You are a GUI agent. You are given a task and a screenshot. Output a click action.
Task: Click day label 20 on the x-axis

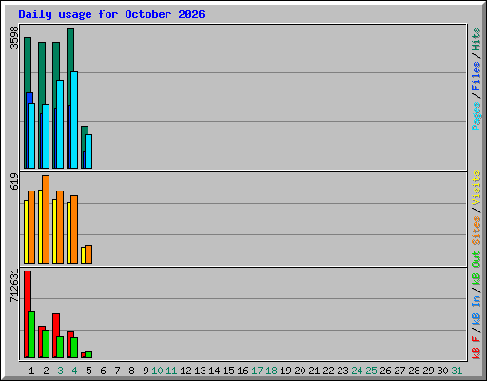(x=300, y=371)
